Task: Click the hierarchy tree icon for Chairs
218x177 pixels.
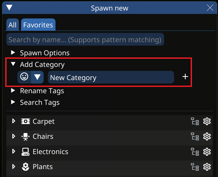Action: click(195, 136)
